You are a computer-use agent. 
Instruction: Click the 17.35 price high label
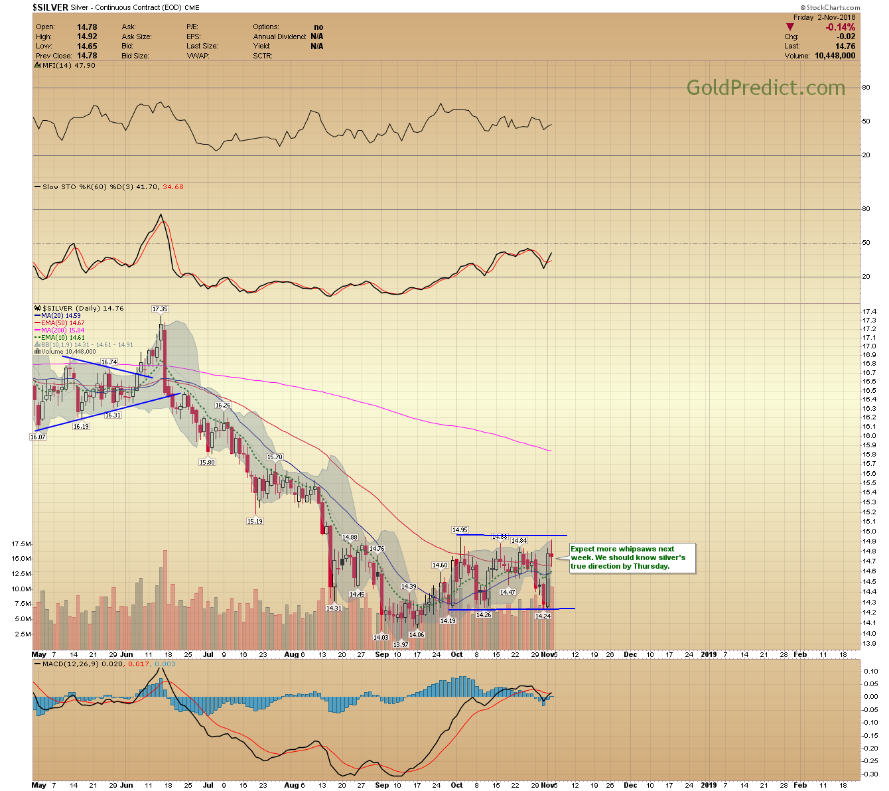click(160, 309)
